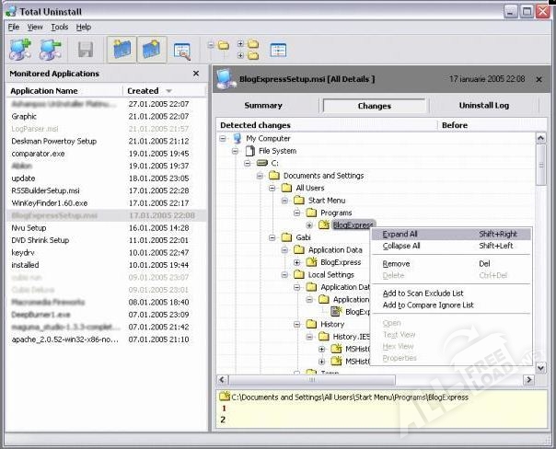This screenshot has height=449, width=556.
Task: Click the collapse tree toolbar icon
Action: coord(219,50)
